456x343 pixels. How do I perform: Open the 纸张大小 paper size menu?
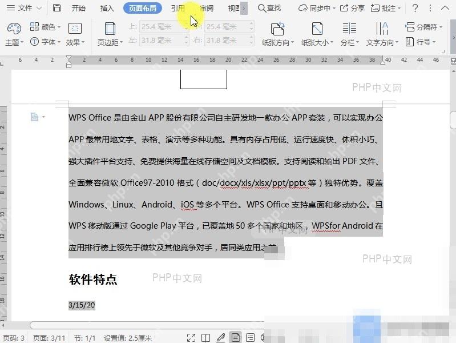tap(317, 34)
